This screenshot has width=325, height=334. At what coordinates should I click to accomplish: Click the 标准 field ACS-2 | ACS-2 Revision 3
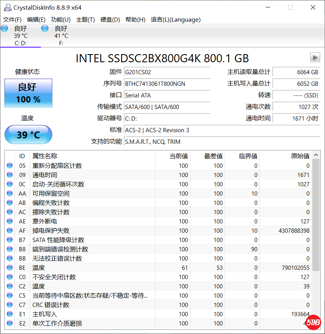(x=222, y=130)
